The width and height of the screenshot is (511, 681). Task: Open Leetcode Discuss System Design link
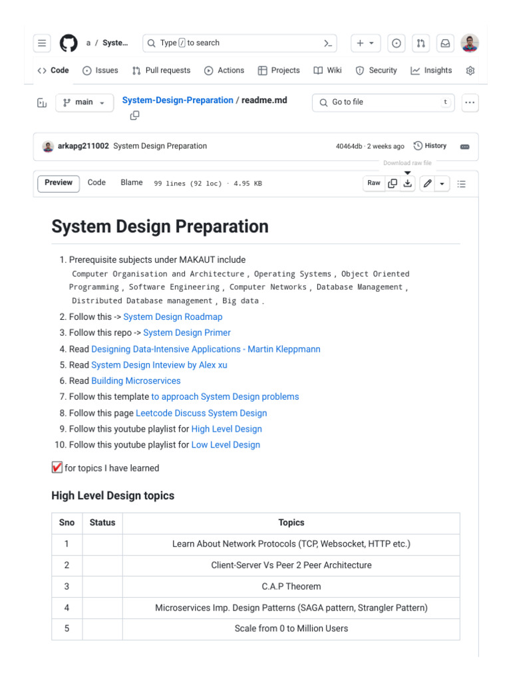point(201,414)
